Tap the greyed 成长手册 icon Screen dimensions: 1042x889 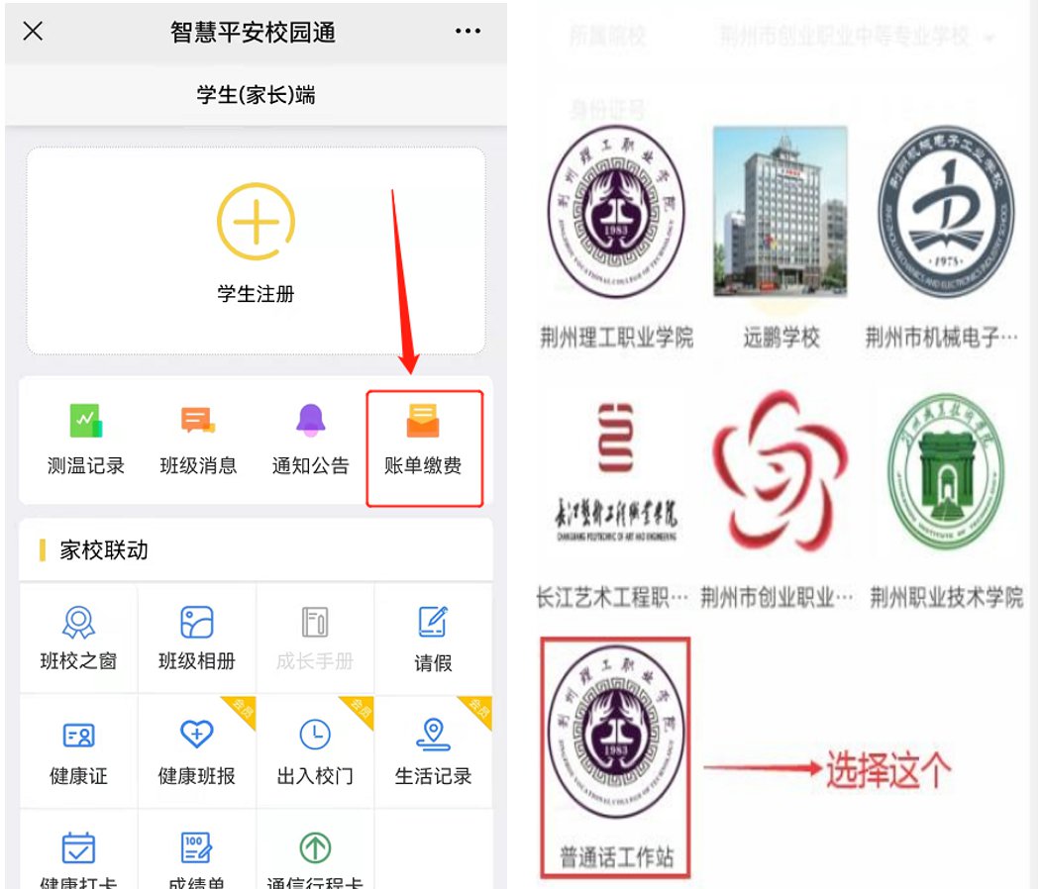coord(315,623)
